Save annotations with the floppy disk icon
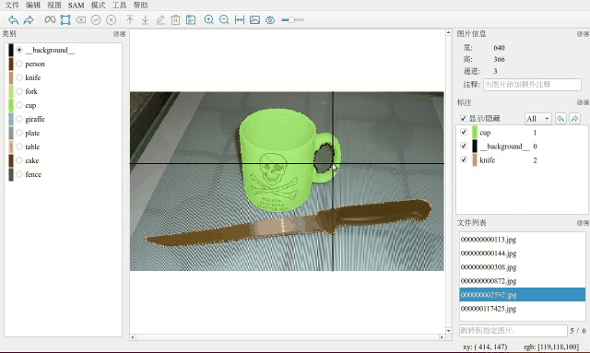Screen dimensions: 590x353 pos(191,20)
